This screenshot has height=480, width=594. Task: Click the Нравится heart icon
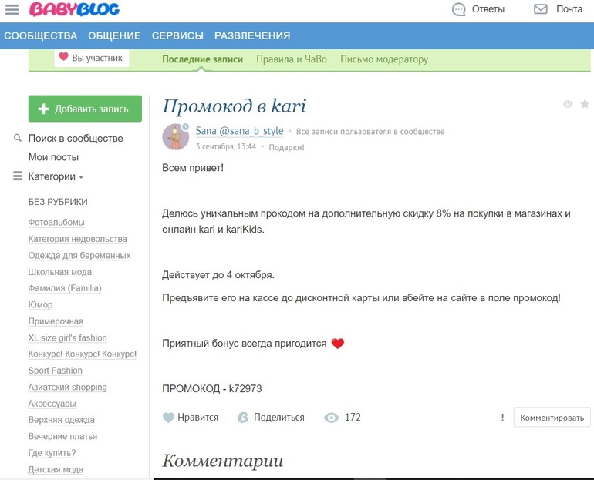(x=168, y=418)
